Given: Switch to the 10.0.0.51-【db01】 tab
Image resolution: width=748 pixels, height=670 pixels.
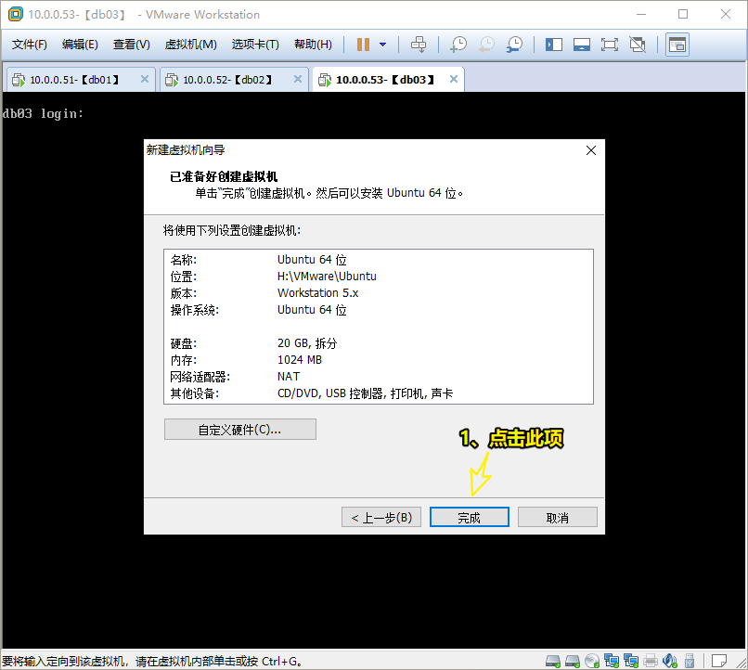Looking at the screenshot, I should point(74,80).
